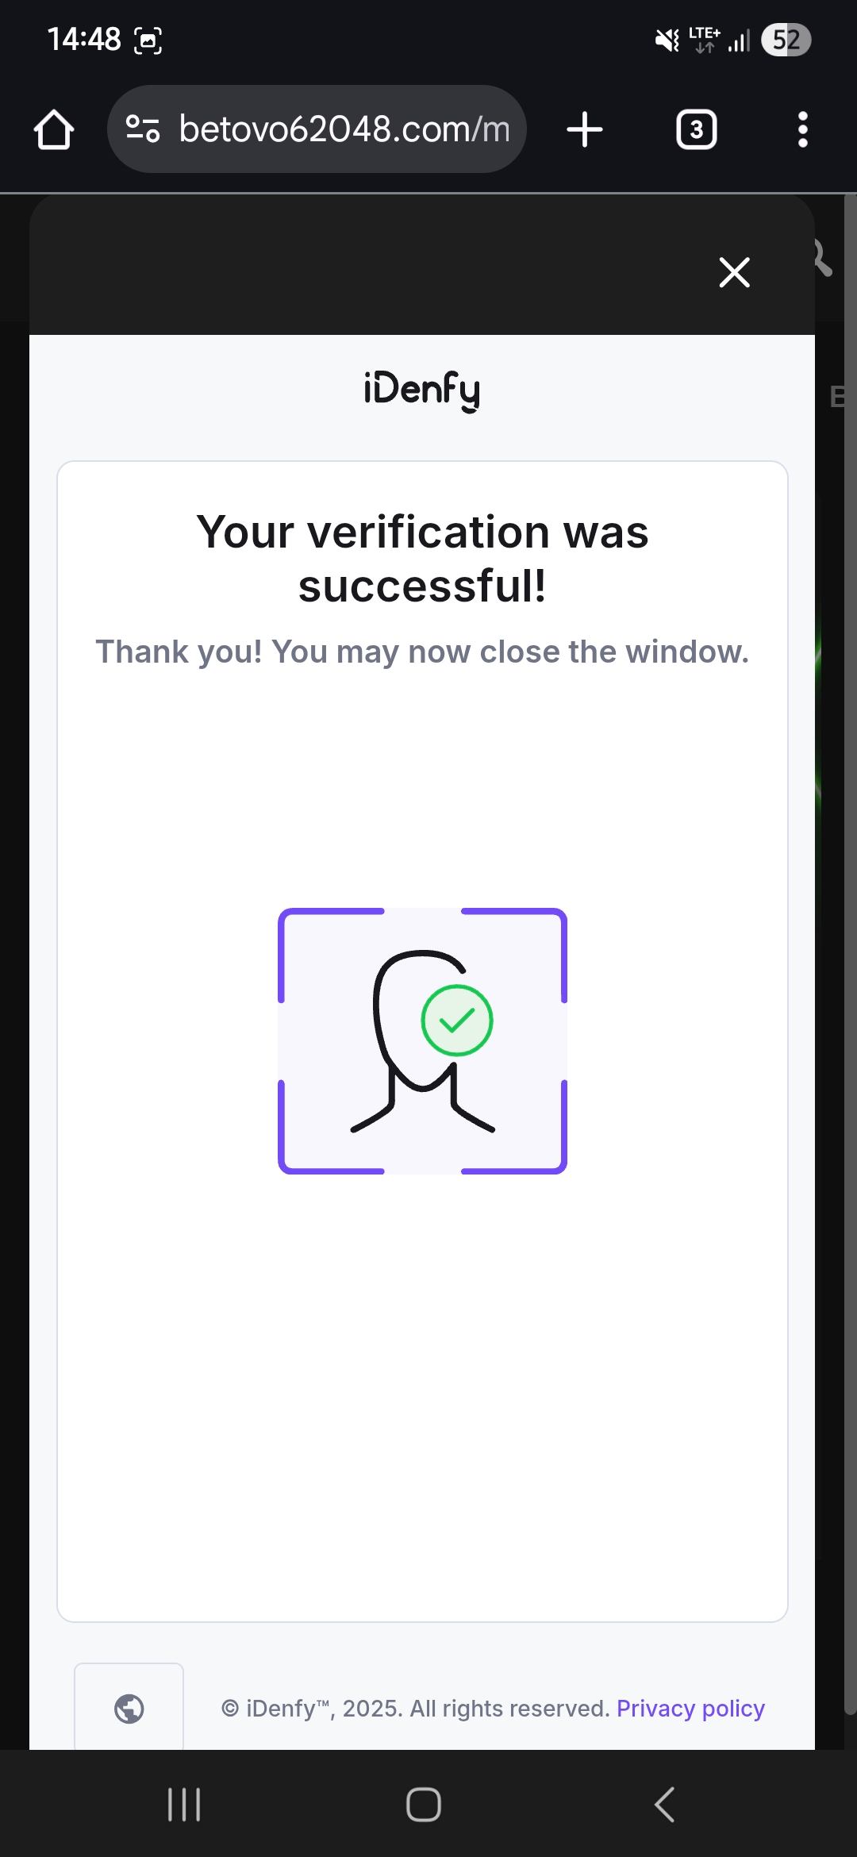Tap the search magnifier icon behind dialog
The height and width of the screenshot is (1857, 857).
click(822, 259)
